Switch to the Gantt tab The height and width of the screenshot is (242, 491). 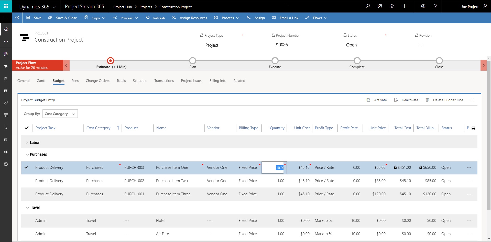pos(41,81)
